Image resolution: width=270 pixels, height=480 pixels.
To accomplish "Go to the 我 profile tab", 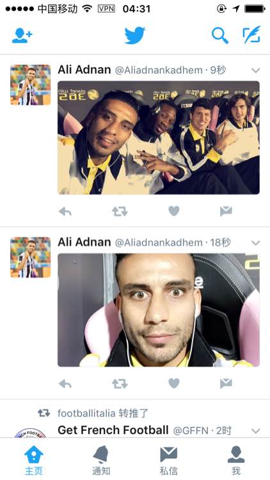I will click(x=235, y=460).
